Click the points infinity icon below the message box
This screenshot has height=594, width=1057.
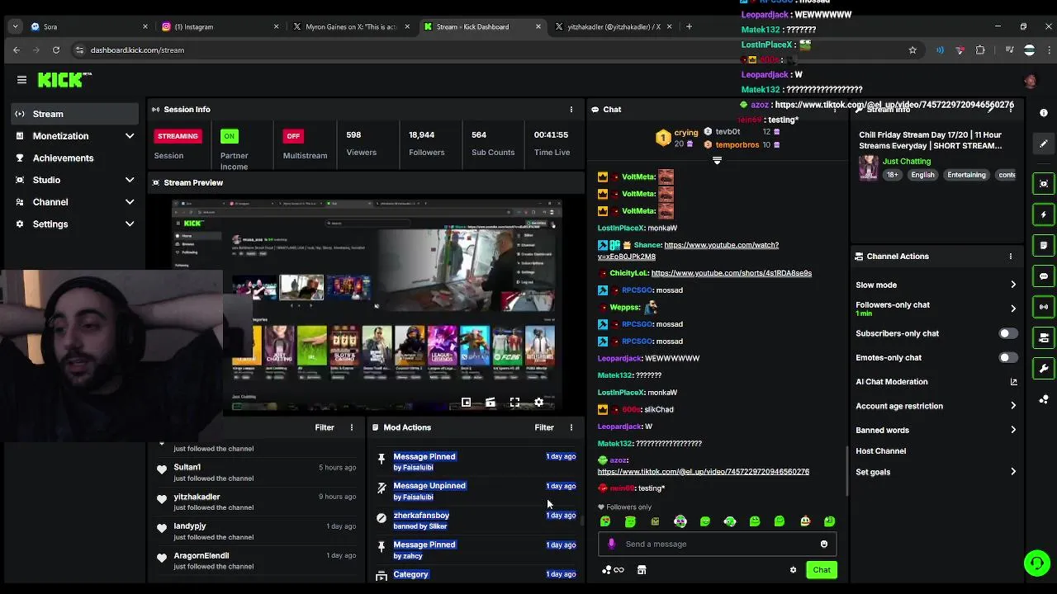[x=613, y=570]
